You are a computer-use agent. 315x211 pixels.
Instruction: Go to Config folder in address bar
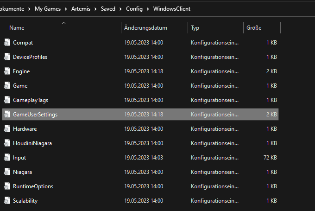[x=134, y=9]
